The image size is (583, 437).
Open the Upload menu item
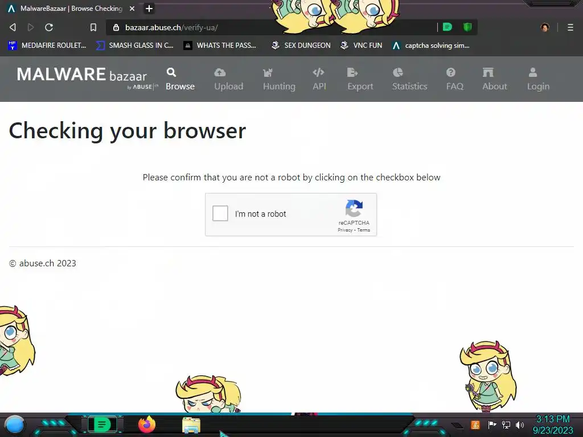click(228, 79)
